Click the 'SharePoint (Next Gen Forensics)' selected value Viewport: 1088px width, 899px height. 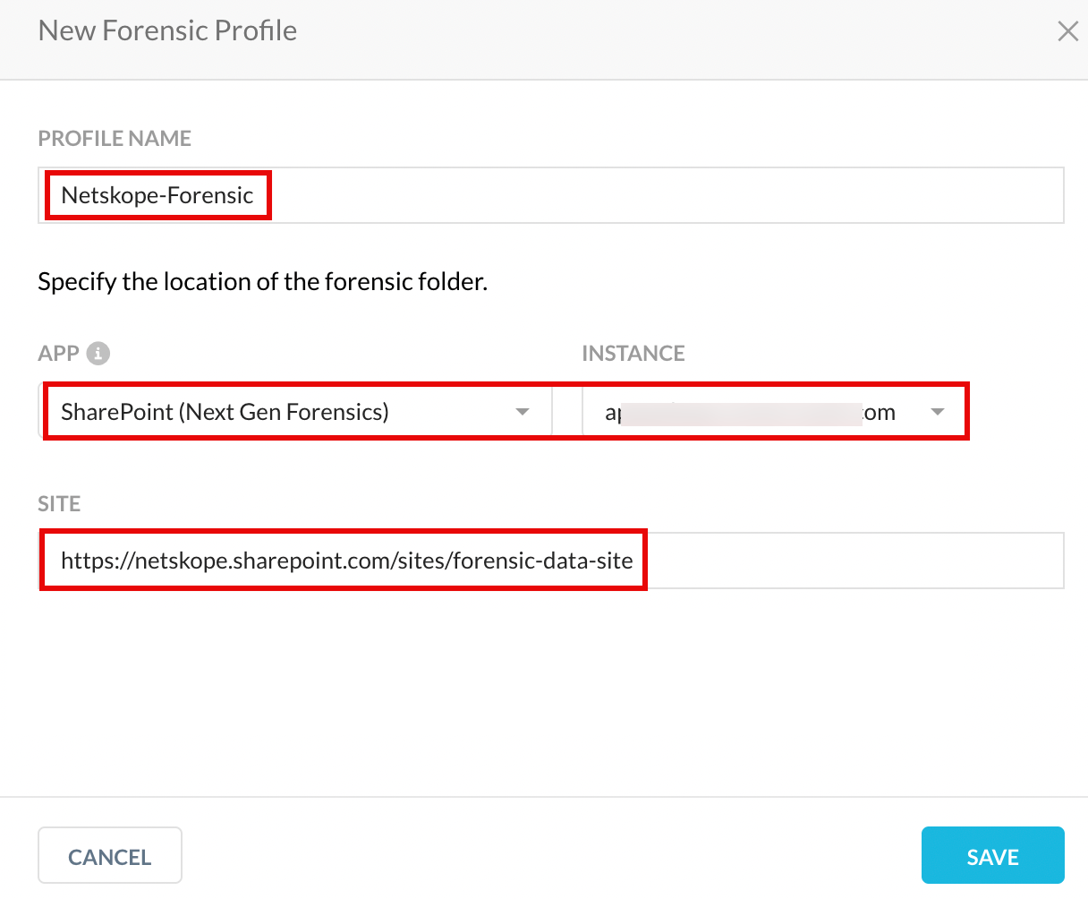click(225, 412)
